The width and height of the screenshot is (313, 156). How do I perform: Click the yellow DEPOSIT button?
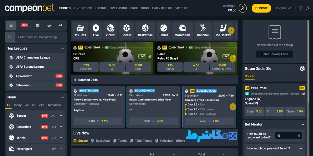pos(261,8)
